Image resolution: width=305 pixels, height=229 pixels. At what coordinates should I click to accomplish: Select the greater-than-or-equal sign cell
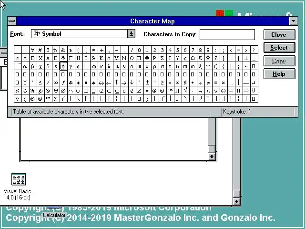coord(162,83)
